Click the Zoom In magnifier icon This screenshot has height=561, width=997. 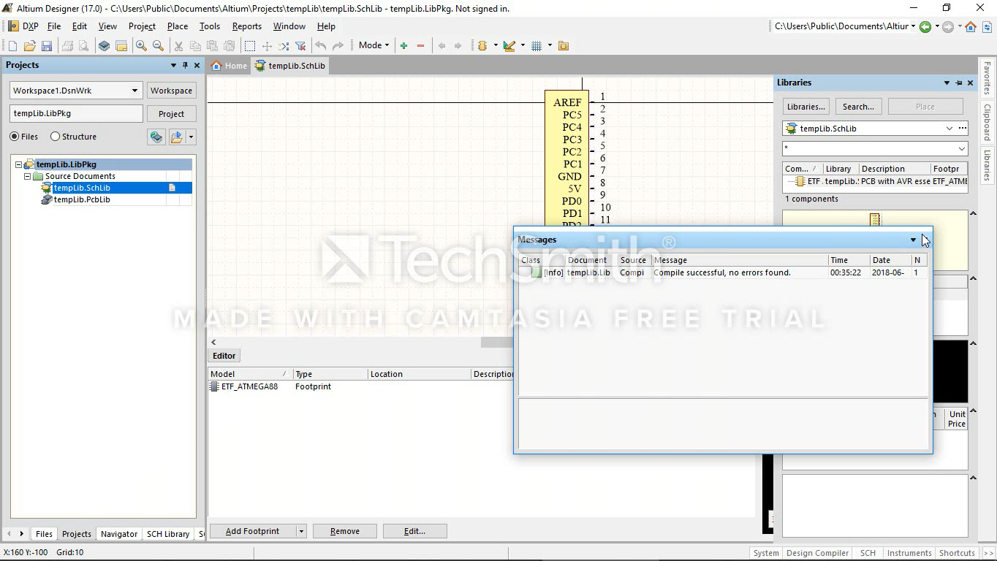141,46
